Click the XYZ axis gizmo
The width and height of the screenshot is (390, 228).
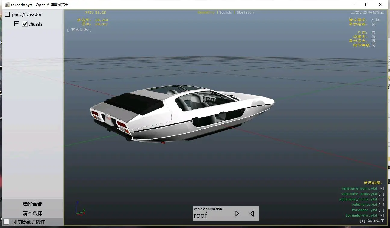(x=80, y=209)
